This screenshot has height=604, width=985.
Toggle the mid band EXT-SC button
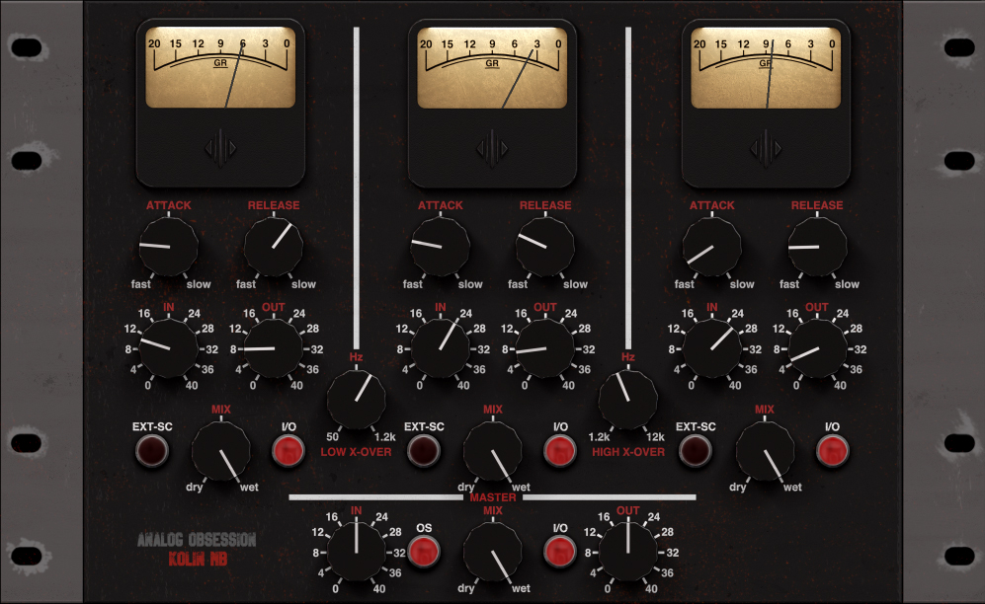pos(424,450)
